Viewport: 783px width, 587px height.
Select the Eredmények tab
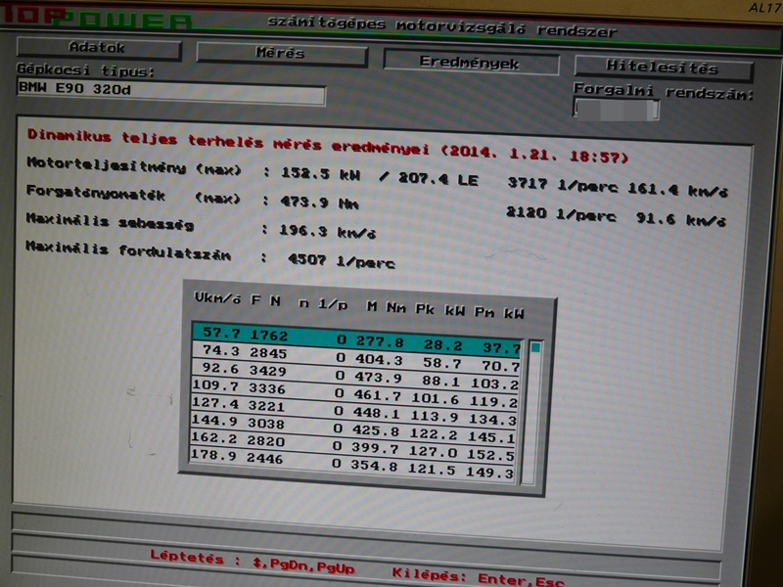[x=470, y=63]
